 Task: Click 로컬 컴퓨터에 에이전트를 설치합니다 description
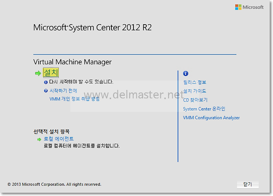click(x=82, y=146)
